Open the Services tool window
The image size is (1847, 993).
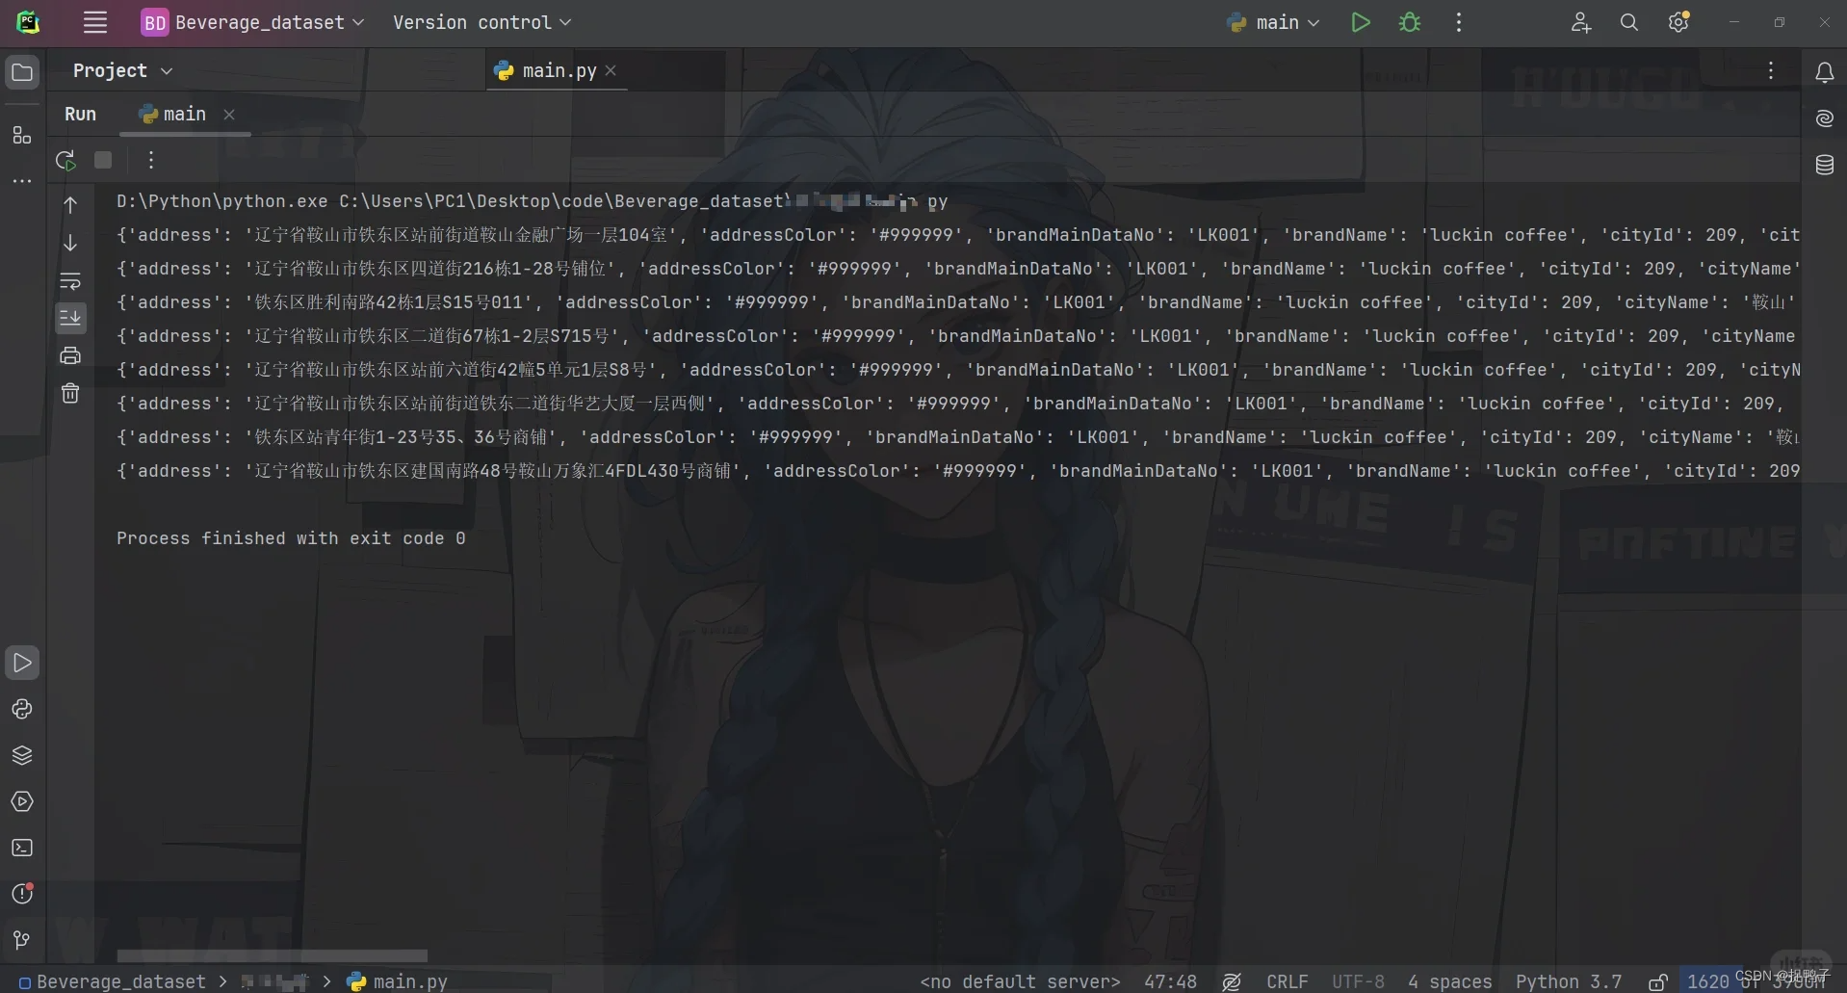coord(22,801)
